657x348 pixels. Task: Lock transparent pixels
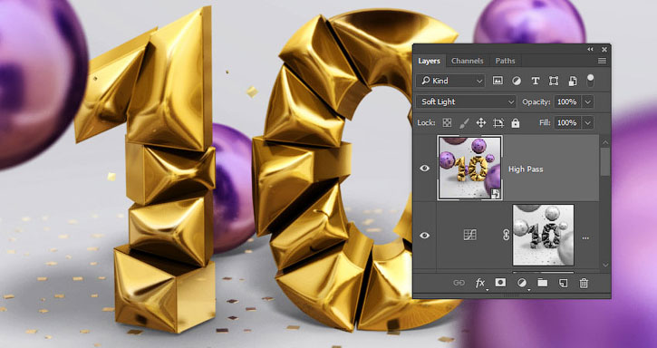[448, 123]
